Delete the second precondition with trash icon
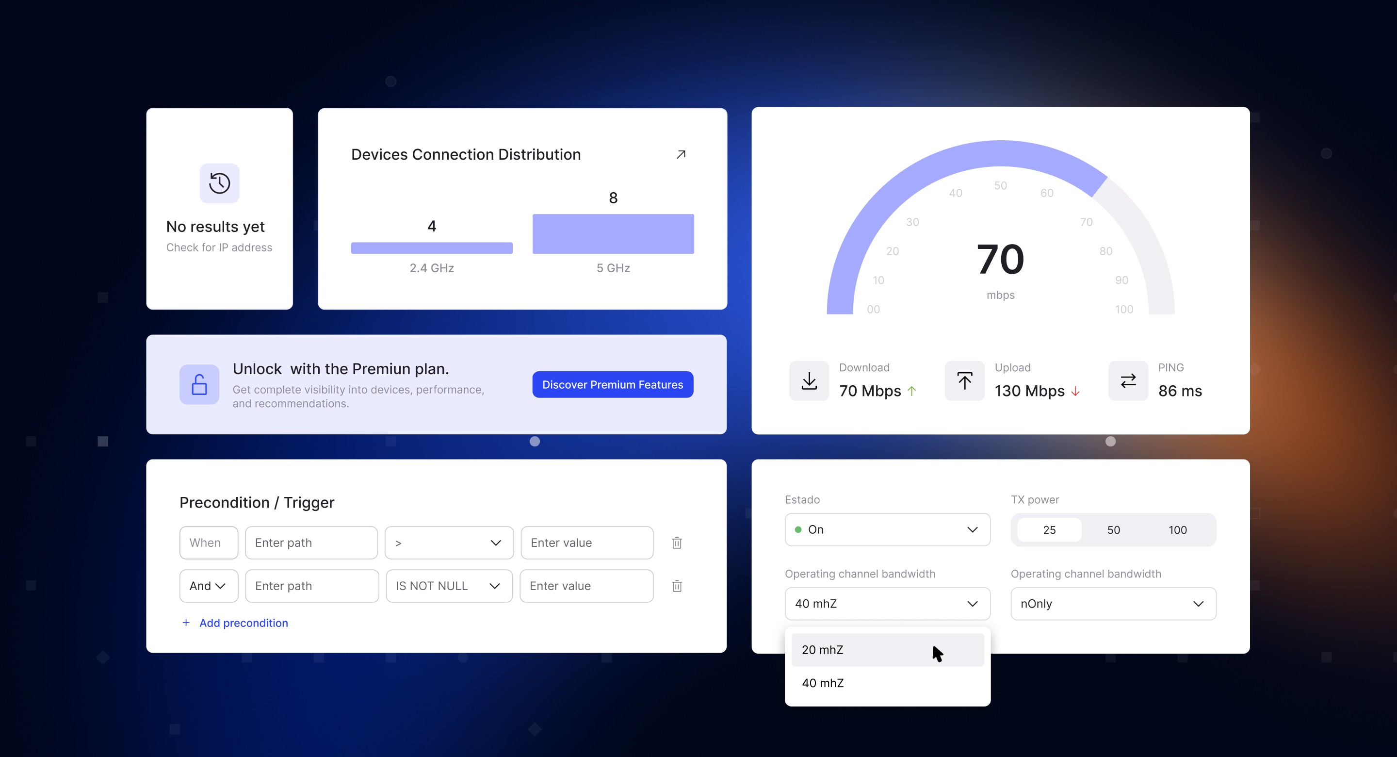 point(676,586)
